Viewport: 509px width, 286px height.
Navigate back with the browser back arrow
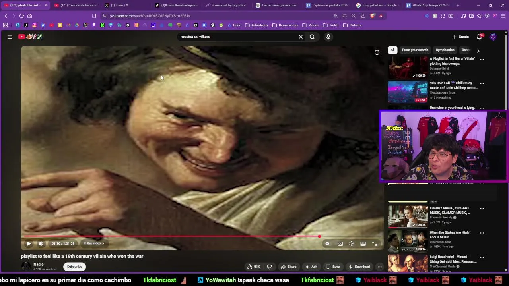(6, 16)
